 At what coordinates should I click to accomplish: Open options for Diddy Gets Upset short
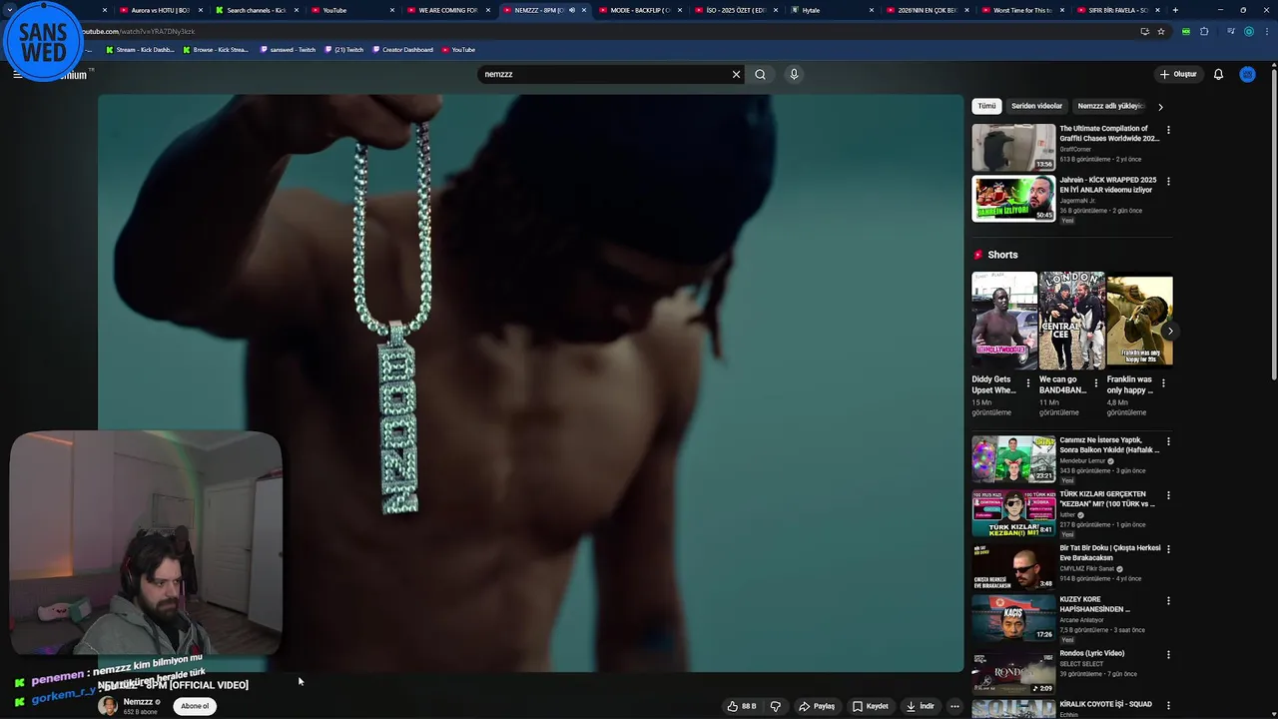pos(1028,382)
